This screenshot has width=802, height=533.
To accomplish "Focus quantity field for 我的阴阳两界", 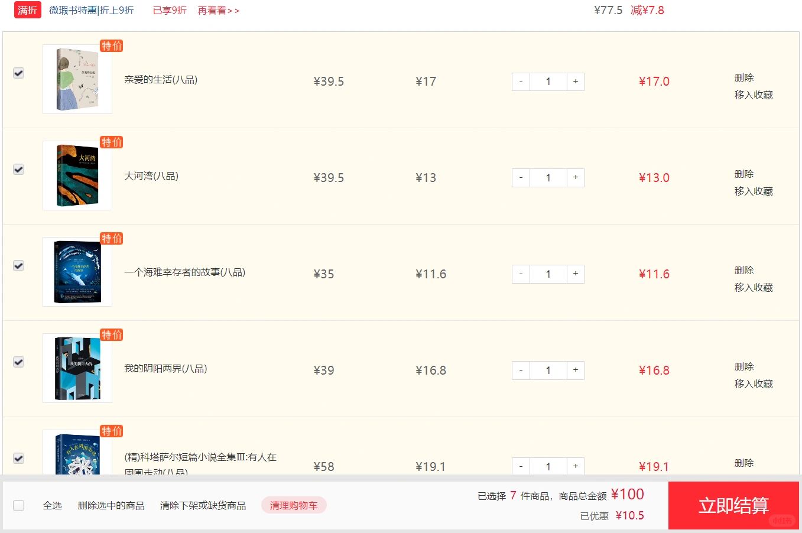I will (548, 370).
